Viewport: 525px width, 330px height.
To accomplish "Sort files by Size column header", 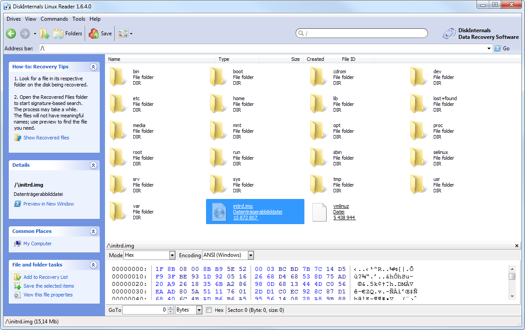I will click(x=281, y=59).
